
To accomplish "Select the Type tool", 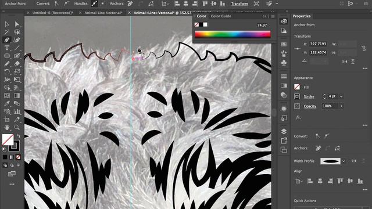I will pyautogui.click(x=7, y=48).
